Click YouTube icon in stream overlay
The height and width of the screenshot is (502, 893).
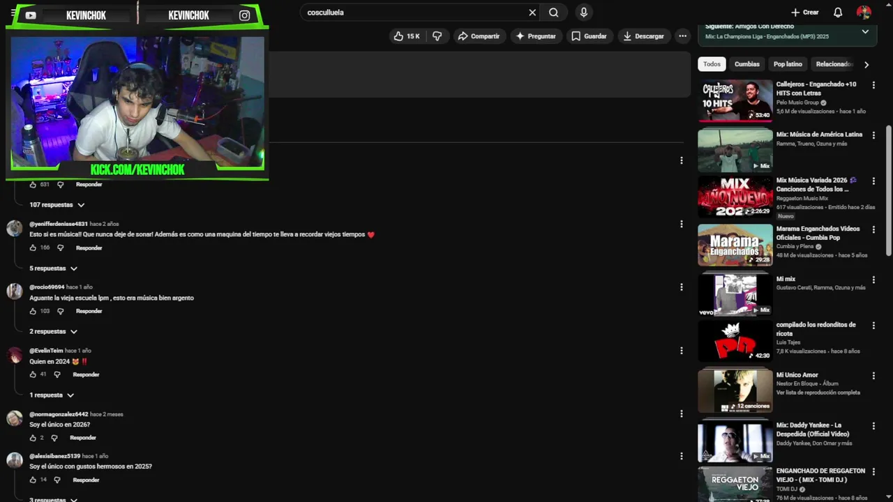[31, 15]
